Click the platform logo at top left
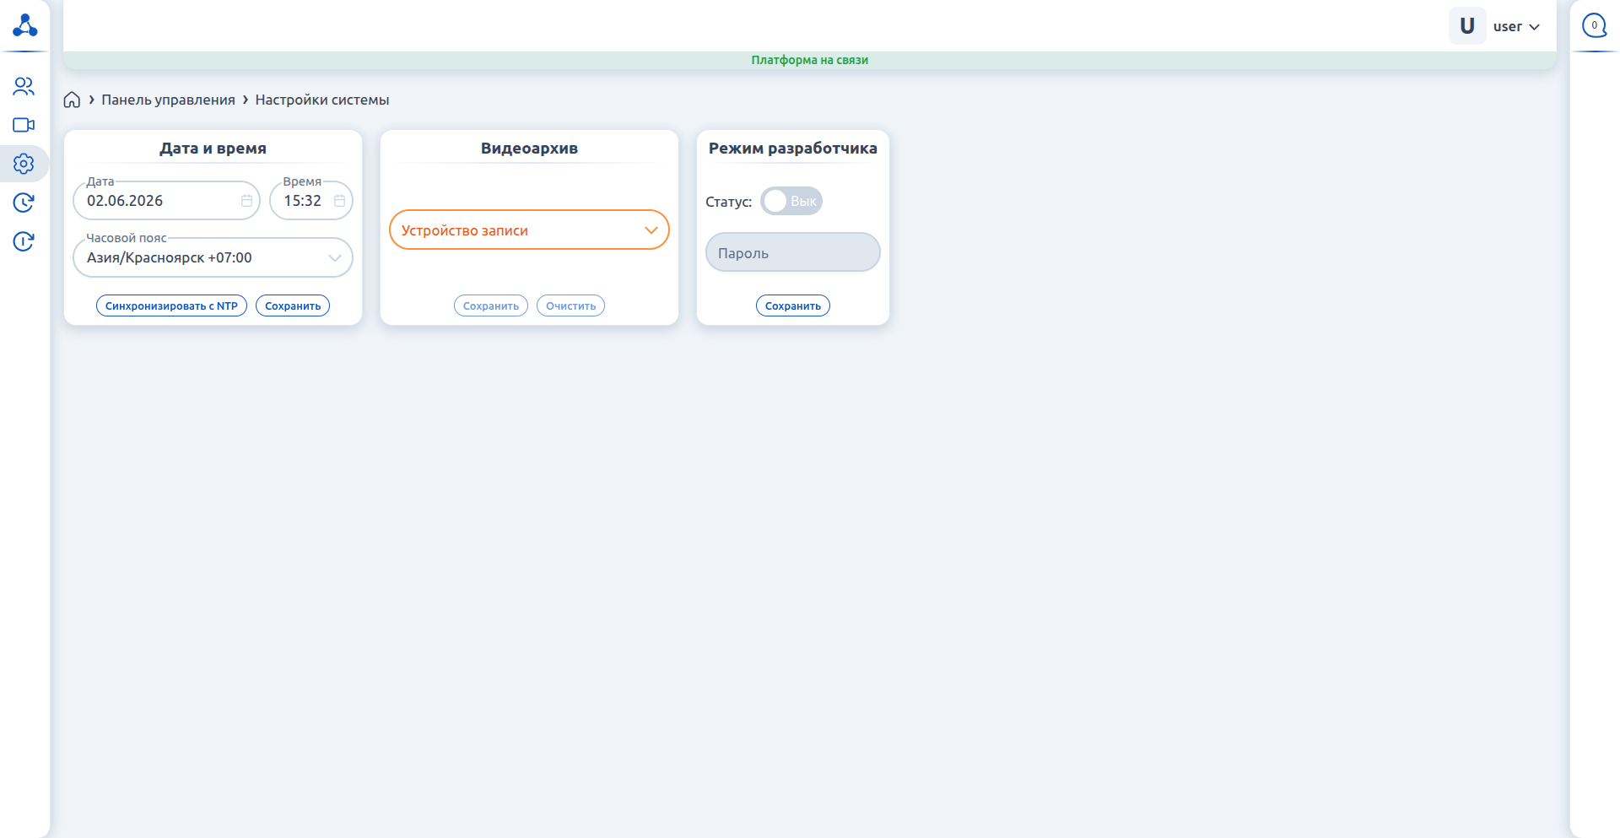Viewport: 1620px width, 838px height. click(25, 25)
